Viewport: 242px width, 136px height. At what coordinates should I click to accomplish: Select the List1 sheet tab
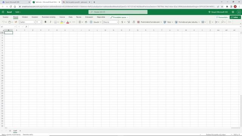[15, 131]
